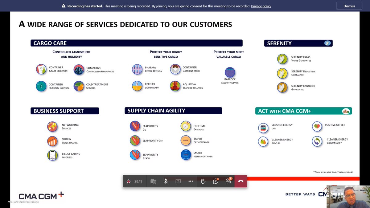This screenshot has height=208, width=370.
Task: Hang up the call
Action: (241, 181)
